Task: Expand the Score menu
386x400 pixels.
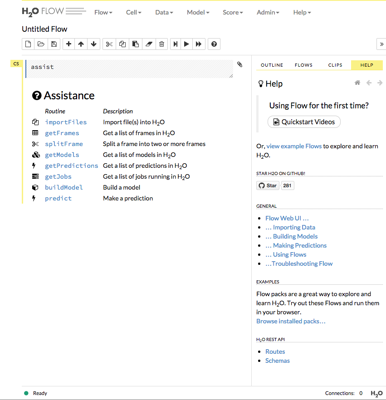Action: [x=233, y=13]
